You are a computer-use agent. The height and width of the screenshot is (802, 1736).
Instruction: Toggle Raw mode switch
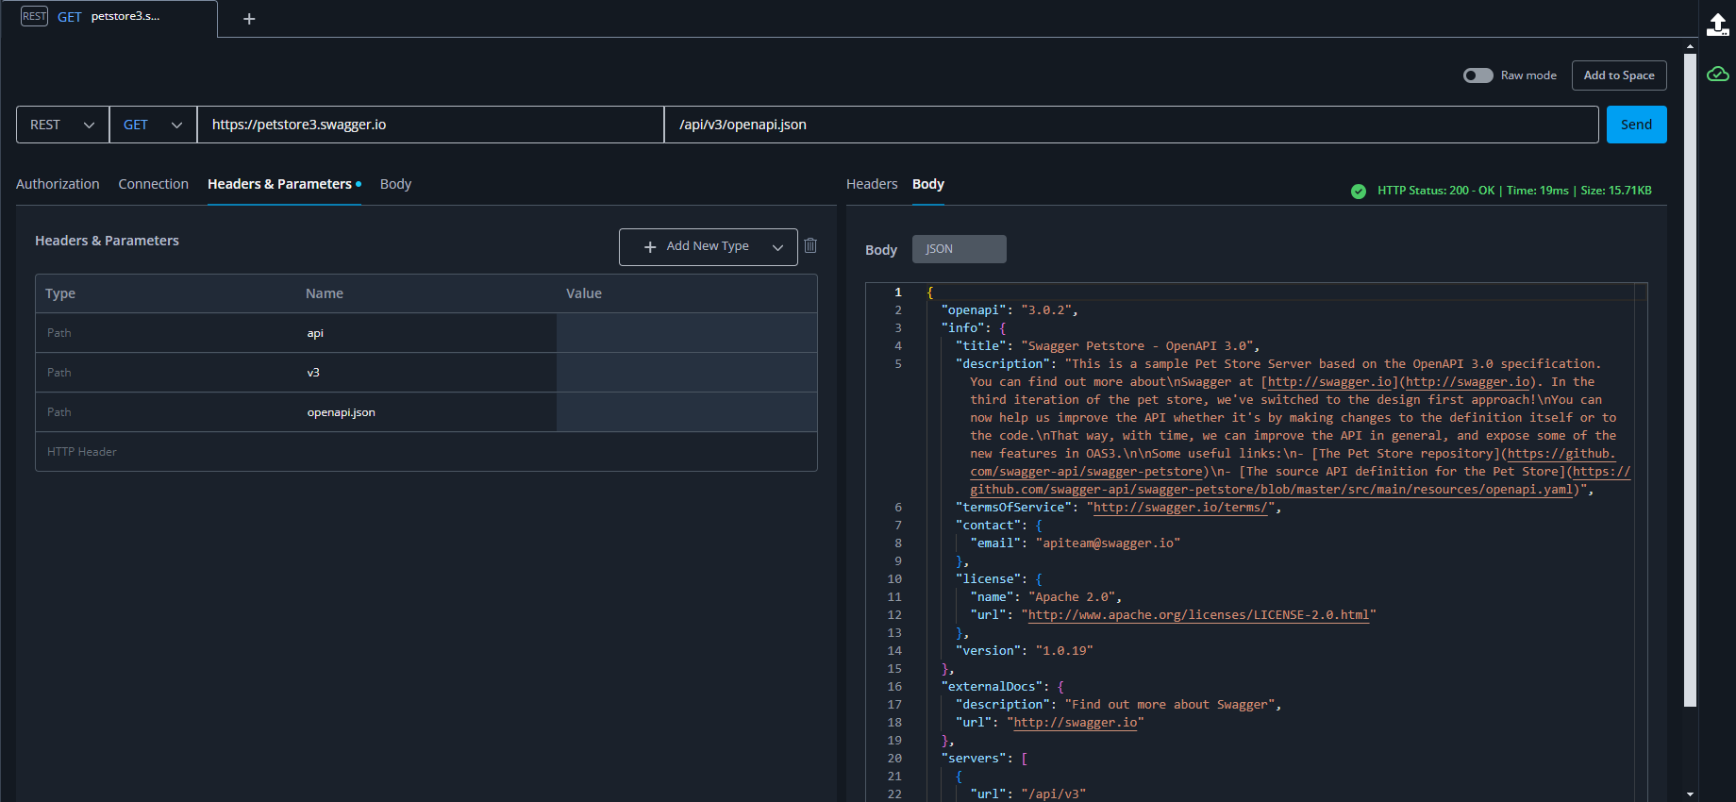pos(1478,75)
